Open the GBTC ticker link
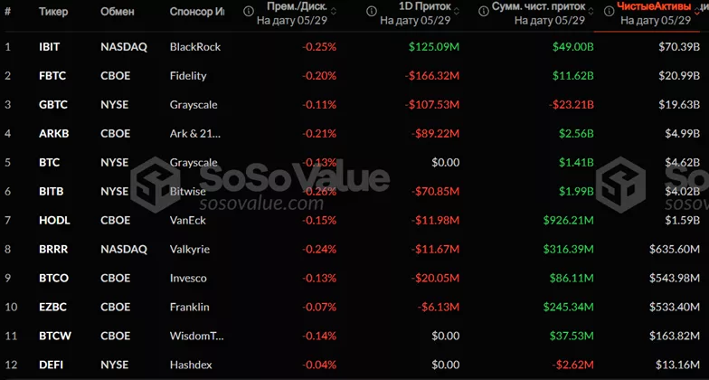The width and height of the screenshot is (709, 380). (51, 105)
